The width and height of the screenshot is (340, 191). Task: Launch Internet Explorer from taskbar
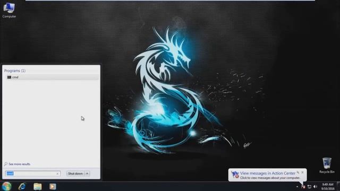[x=22, y=186]
